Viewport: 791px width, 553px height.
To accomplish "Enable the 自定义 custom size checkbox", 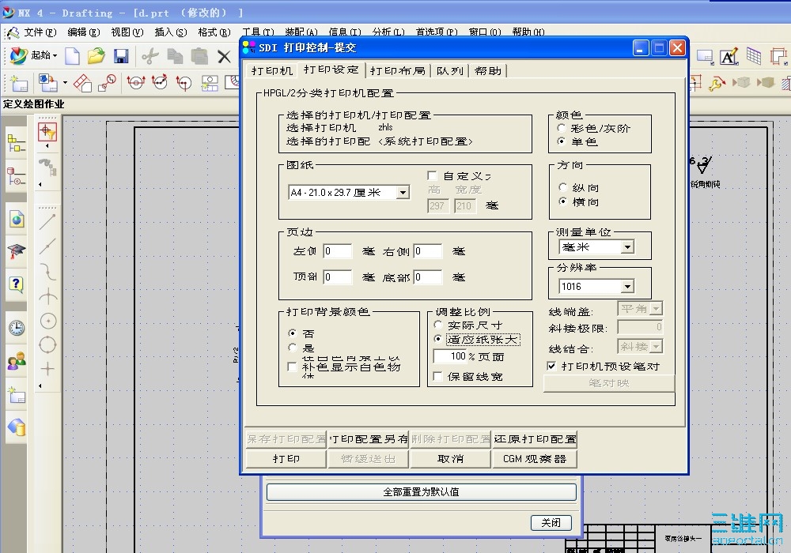I will 432,175.
